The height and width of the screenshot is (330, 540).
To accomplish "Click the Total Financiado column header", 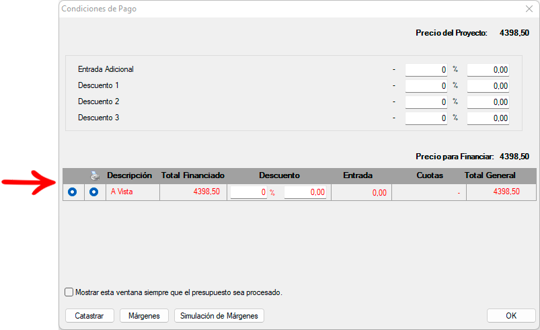I will [x=193, y=175].
